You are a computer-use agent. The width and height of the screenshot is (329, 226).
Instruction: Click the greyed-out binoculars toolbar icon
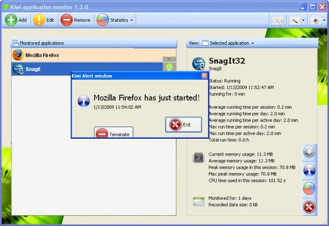277,21
